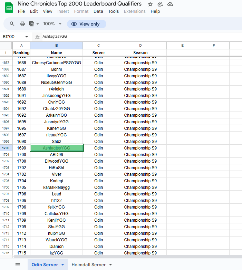Select the highlighted AshtagtssYGG cell
The image size is (242, 270).
click(x=57, y=148)
